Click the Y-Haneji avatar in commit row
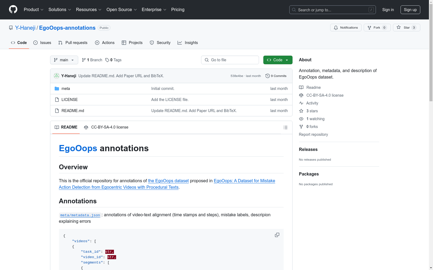This screenshot has width=433, height=270. [x=57, y=76]
